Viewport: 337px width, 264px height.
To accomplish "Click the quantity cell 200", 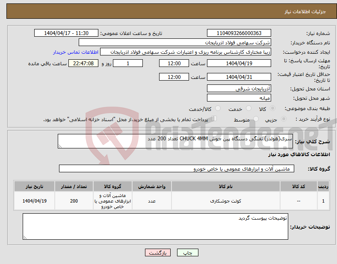I will click(74, 201).
